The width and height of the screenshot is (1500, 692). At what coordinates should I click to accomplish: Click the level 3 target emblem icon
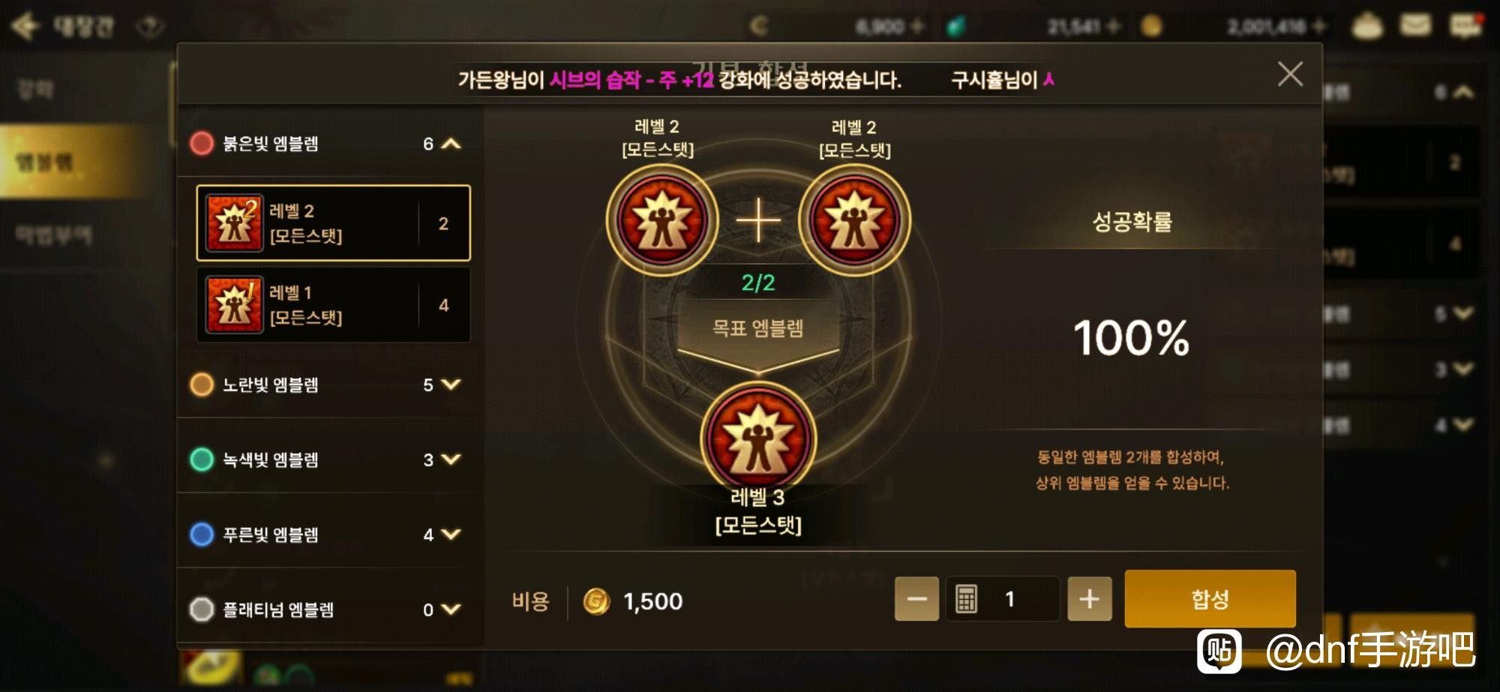[x=758, y=439]
